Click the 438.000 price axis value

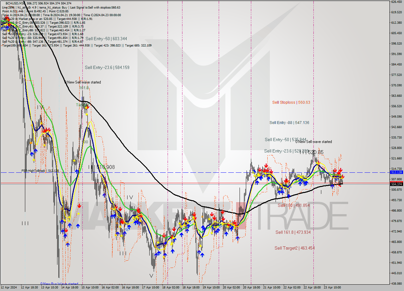[x=396, y=283]
